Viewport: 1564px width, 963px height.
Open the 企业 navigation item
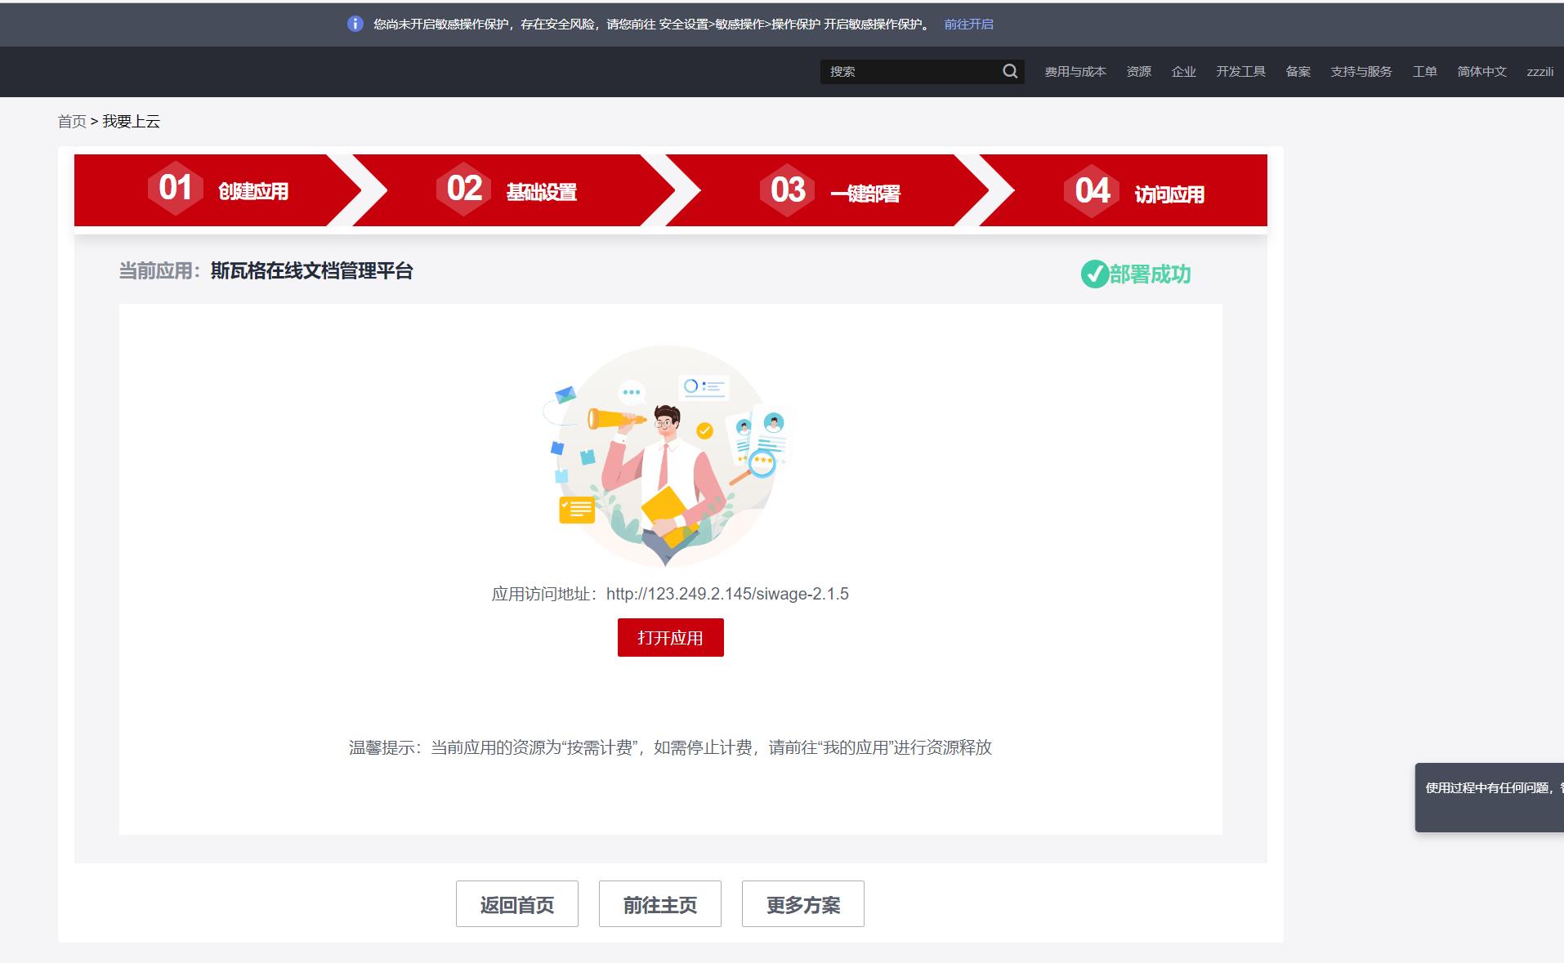point(1184,71)
